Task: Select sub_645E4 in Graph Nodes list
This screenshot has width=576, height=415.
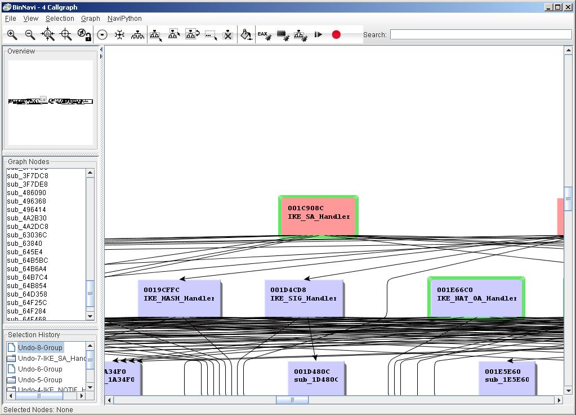Action: 25,252
